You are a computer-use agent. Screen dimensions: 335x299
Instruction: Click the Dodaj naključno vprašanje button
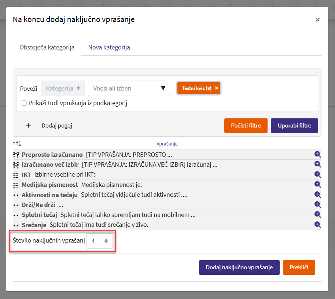(239, 267)
